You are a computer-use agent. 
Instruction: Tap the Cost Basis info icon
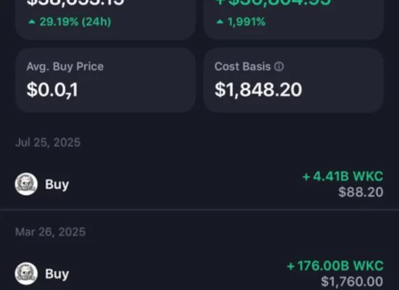(279, 67)
